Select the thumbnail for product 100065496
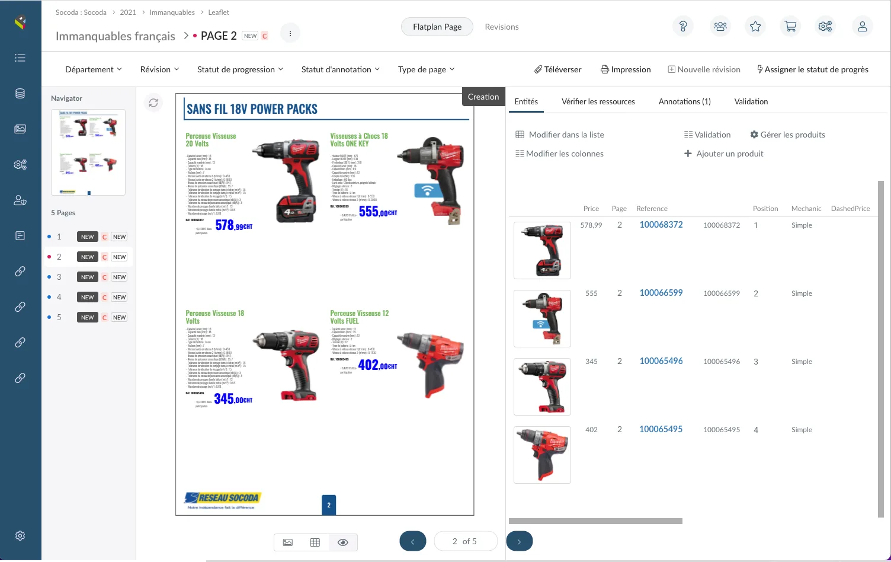This screenshot has width=891, height=562. click(542, 387)
